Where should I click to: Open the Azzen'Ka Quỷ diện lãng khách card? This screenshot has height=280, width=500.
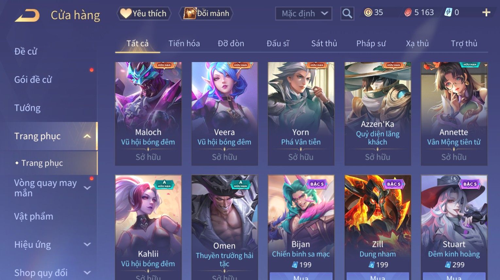[x=378, y=114]
